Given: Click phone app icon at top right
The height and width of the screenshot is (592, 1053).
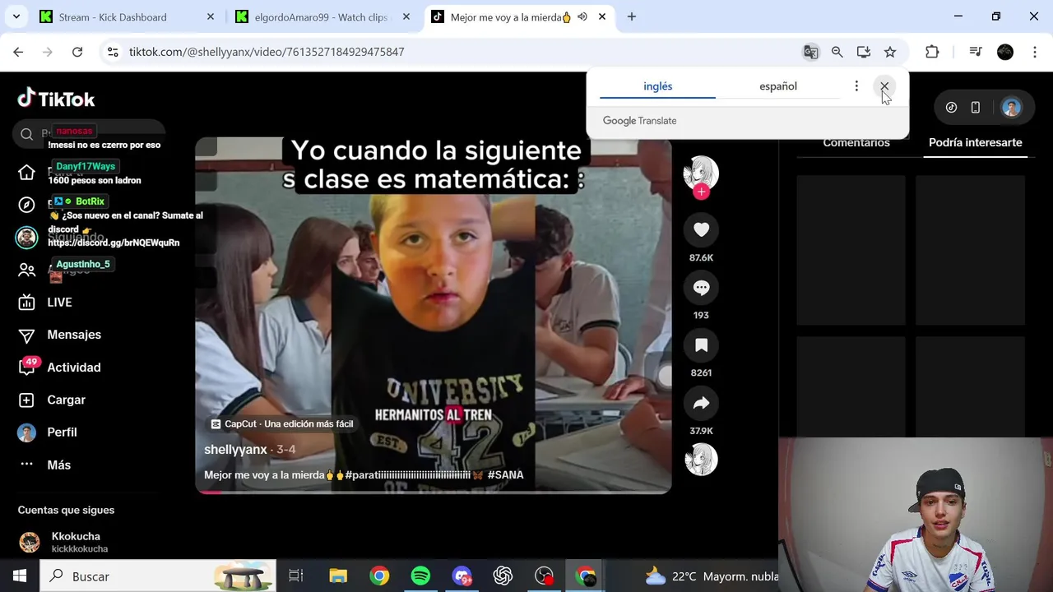Looking at the screenshot, I should (976, 108).
